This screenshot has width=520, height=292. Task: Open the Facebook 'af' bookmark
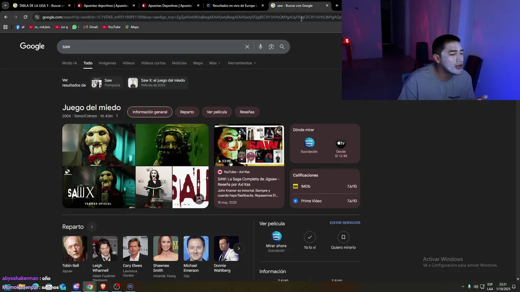pyautogui.click(x=20, y=27)
